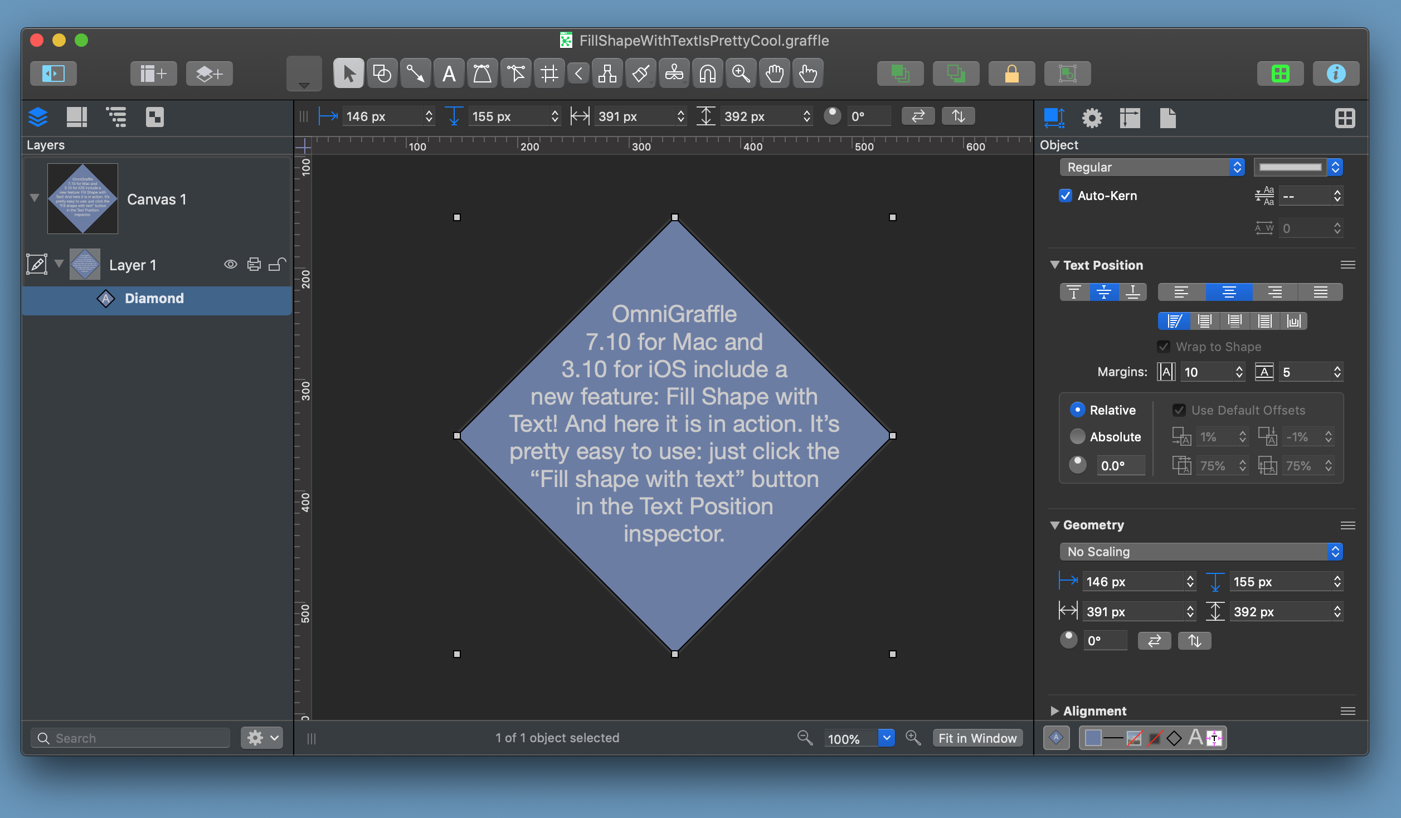Add a new layer
Image resolution: width=1401 pixels, height=818 pixels.
point(210,74)
